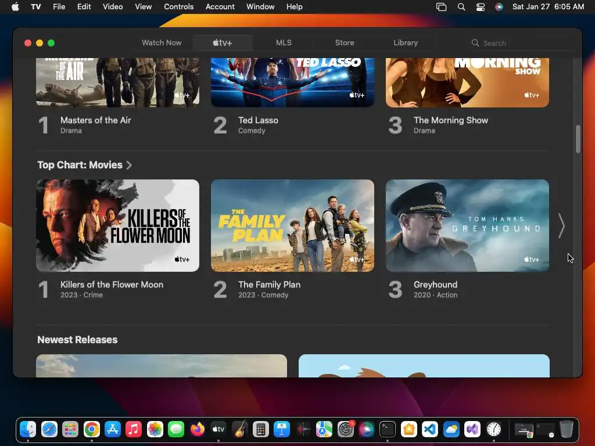
Task: Open The Morning Show artwork
Action: click(x=468, y=82)
